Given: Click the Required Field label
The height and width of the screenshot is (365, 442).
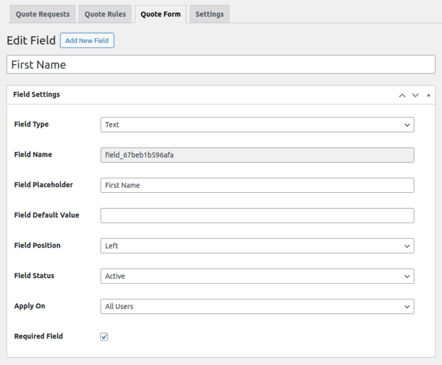Looking at the screenshot, I should (x=38, y=337).
